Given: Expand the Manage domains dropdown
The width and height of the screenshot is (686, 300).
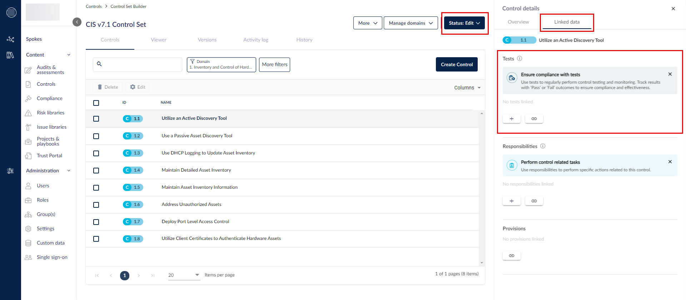Looking at the screenshot, I should [411, 23].
